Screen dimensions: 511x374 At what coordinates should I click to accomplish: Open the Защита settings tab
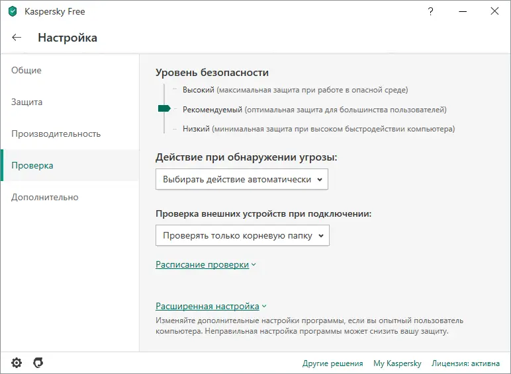point(27,102)
